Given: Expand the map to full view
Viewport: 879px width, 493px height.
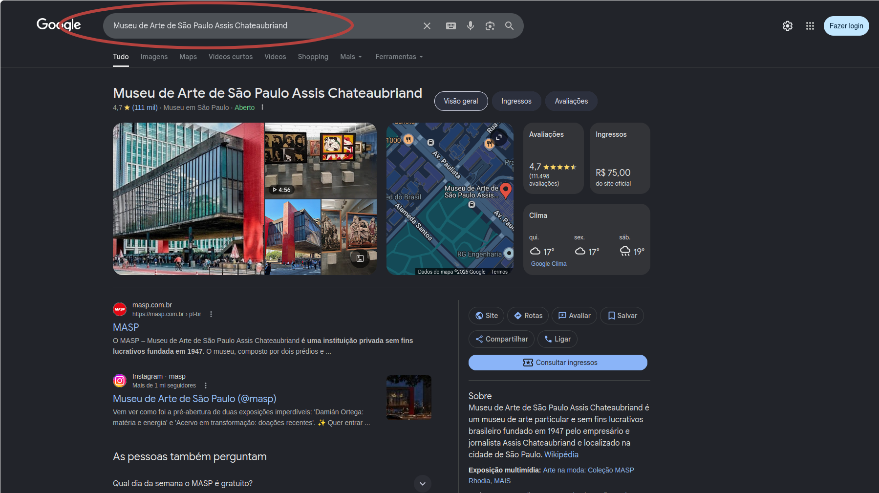Looking at the screenshot, I should 499,137.
